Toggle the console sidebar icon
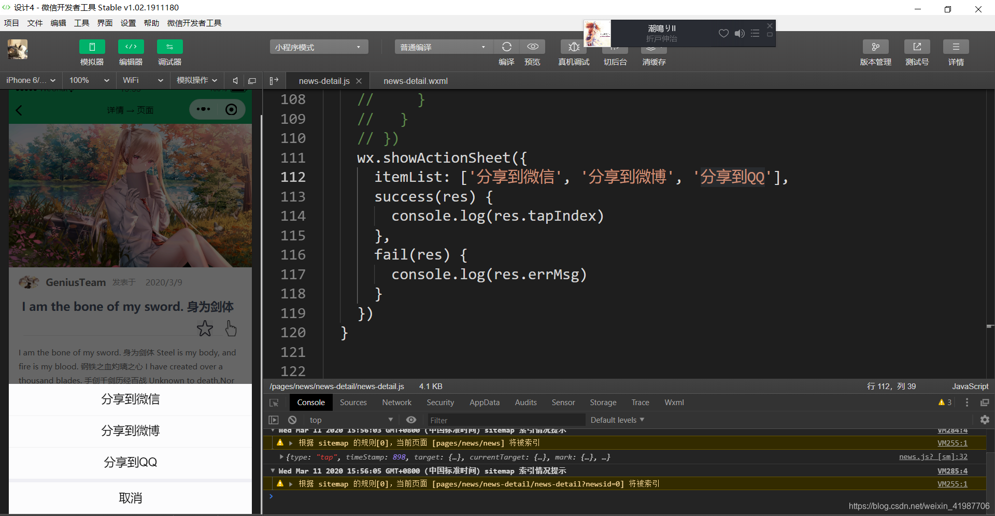995x516 pixels. point(274,420)
